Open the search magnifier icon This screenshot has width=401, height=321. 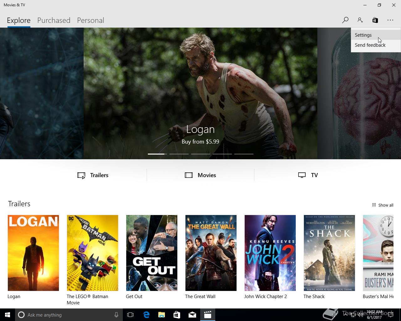pyautogui.click(x=345, y=20)
